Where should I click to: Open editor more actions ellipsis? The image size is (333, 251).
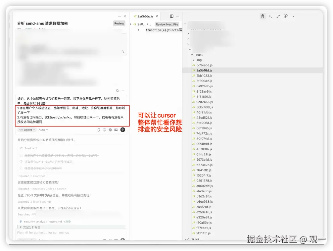click(x=178, y=16)
